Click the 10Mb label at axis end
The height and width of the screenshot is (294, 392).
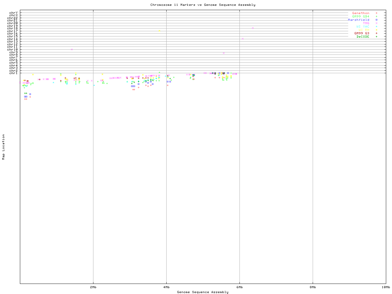[386, 287]
